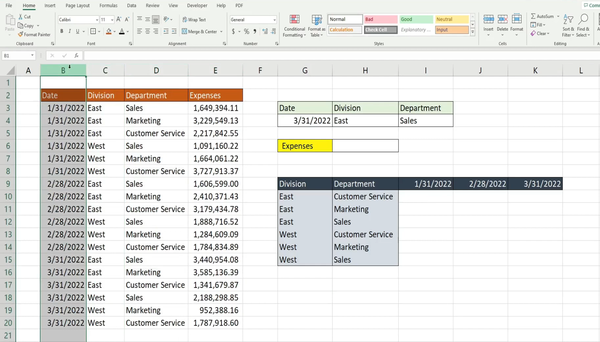The width and height of the screenshot is (600, 342).
Task: Apply the Good cell style
Action: tap(416, 19)
